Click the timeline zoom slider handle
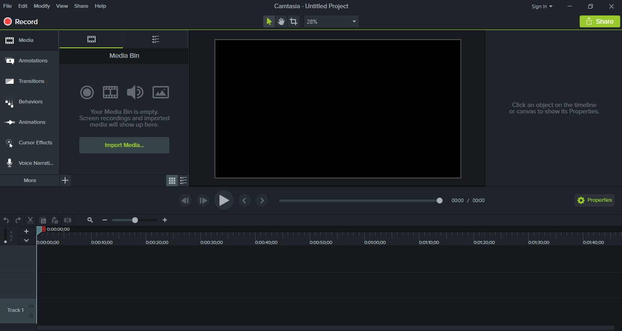The width and height of the screenshot is (622, 331). [135, 220]
